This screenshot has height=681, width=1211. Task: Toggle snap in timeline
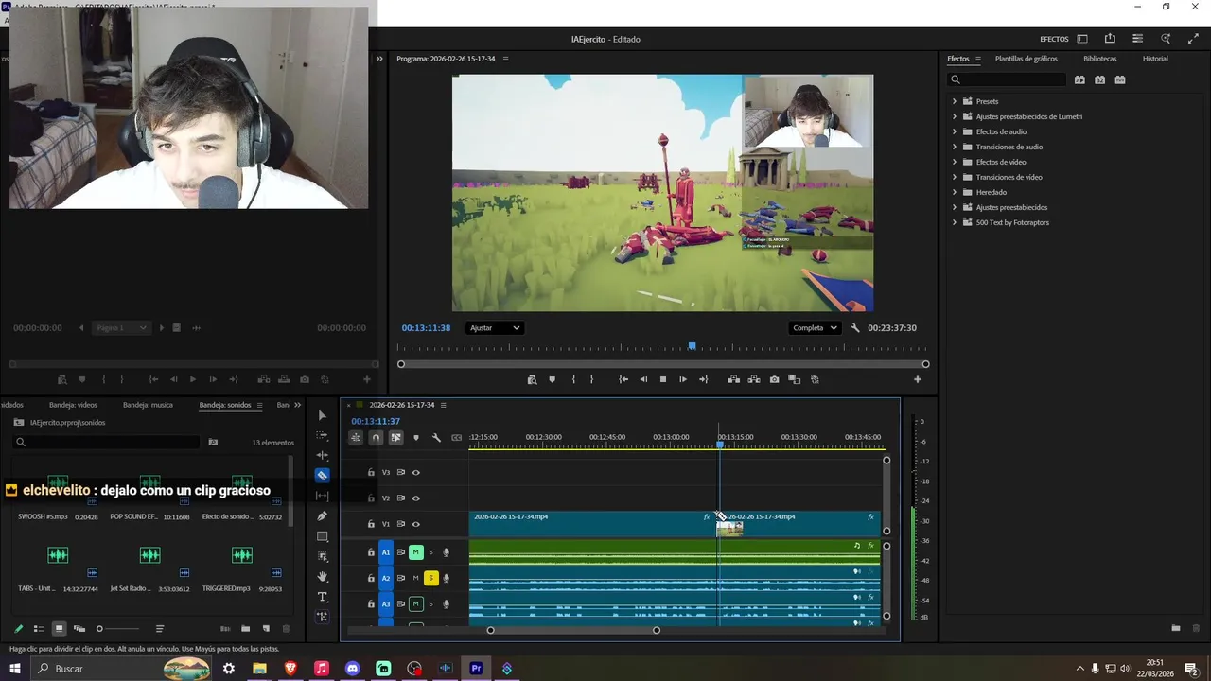tap(376, 437)
